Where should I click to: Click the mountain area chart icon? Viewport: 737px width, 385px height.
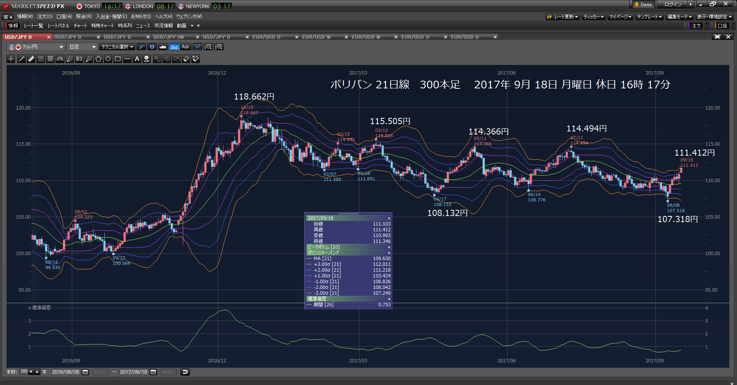click(x=163, y=47)
